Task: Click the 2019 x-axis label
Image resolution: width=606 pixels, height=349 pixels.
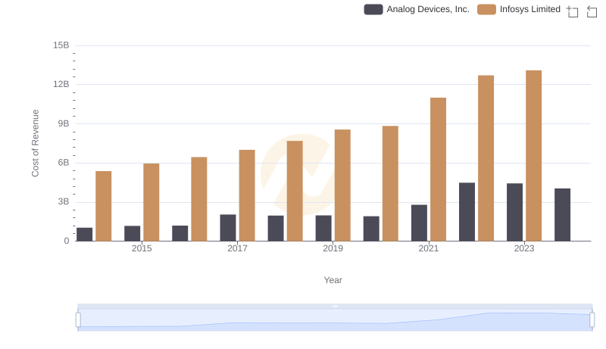Action: [x=333, y=248]
